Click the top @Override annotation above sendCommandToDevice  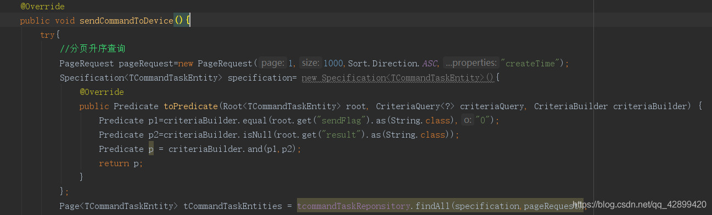coord(42,7)
